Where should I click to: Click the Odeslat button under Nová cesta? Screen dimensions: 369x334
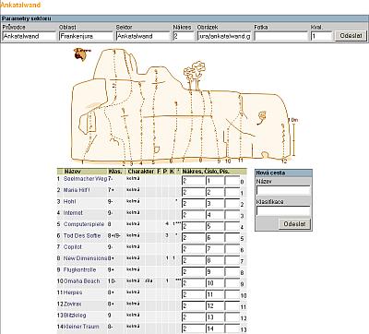294,224
